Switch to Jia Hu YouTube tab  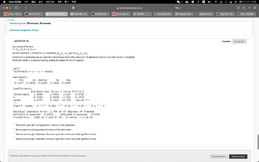pyautogui.click(x=13, y=14)
